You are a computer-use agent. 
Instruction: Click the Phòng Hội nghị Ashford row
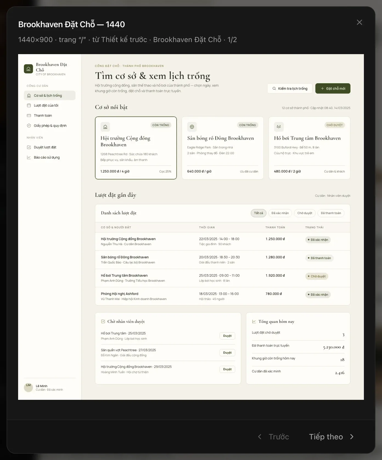(x=223, y=296)
